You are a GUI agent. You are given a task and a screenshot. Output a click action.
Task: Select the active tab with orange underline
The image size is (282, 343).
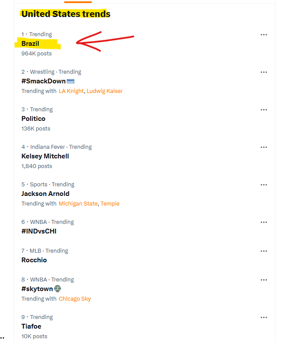(78, 2)
